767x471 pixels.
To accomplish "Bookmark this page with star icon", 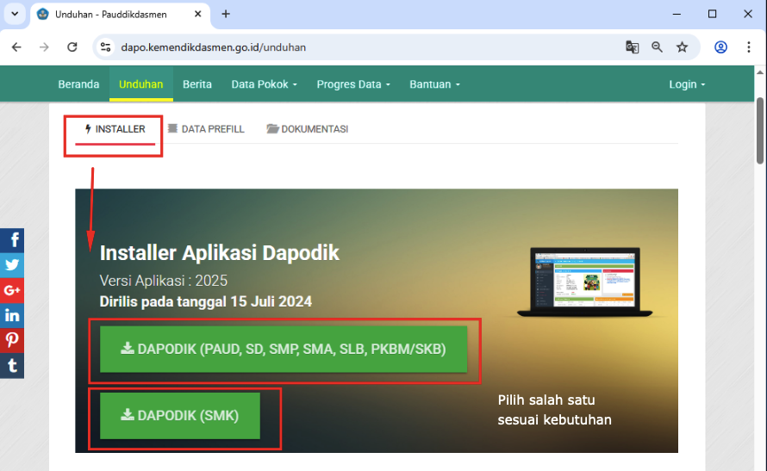I will (x=682, y=47).
